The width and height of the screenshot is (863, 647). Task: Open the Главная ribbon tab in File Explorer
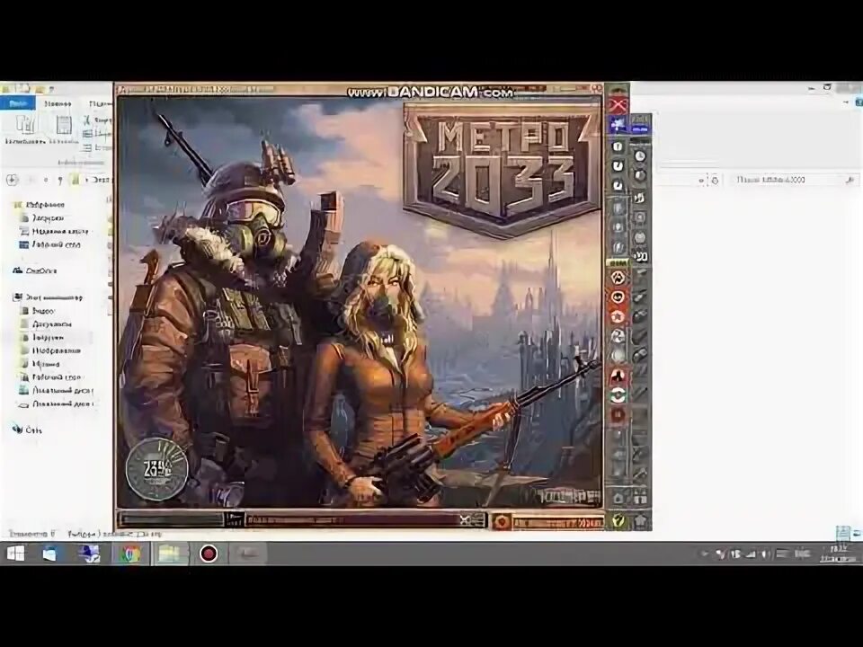coord(58,102)
